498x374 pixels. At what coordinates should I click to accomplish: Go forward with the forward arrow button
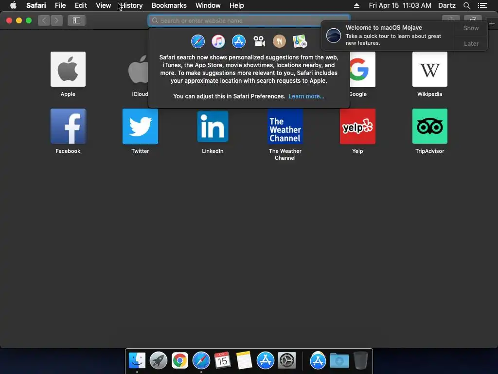tap(56, 20)
